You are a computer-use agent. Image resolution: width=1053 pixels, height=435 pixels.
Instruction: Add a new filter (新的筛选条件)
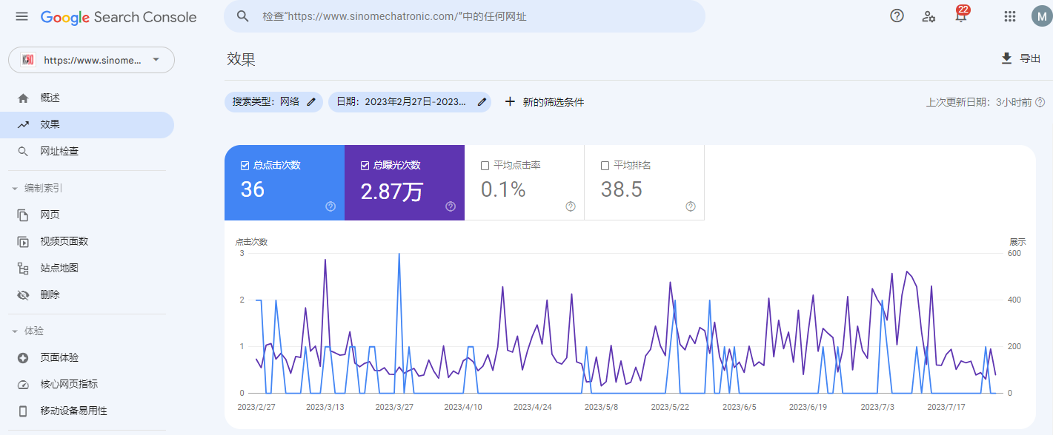point(545,102)
